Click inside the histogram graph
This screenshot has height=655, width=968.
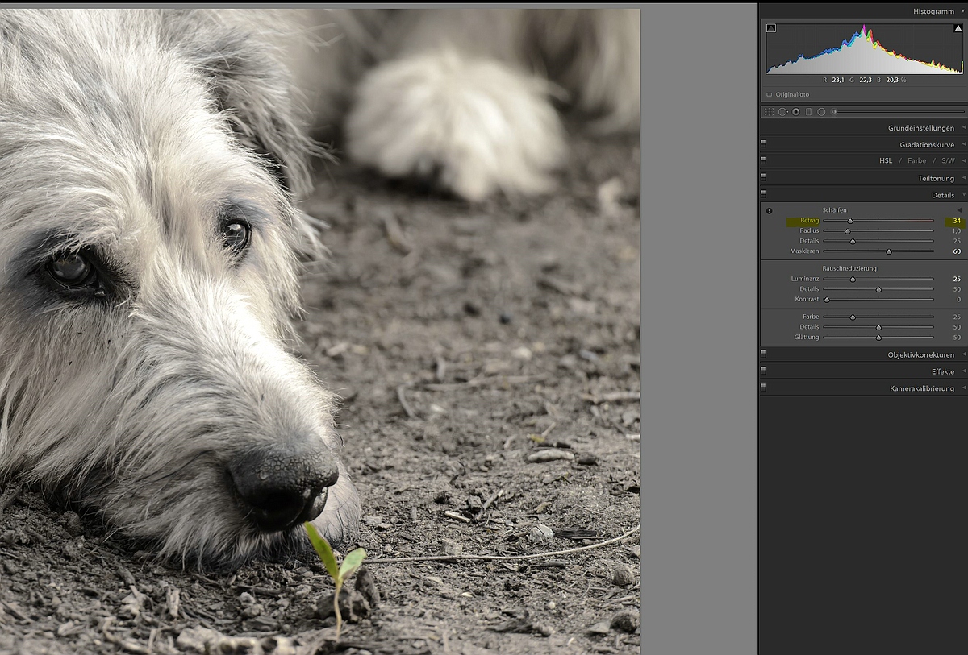point(864,49)
